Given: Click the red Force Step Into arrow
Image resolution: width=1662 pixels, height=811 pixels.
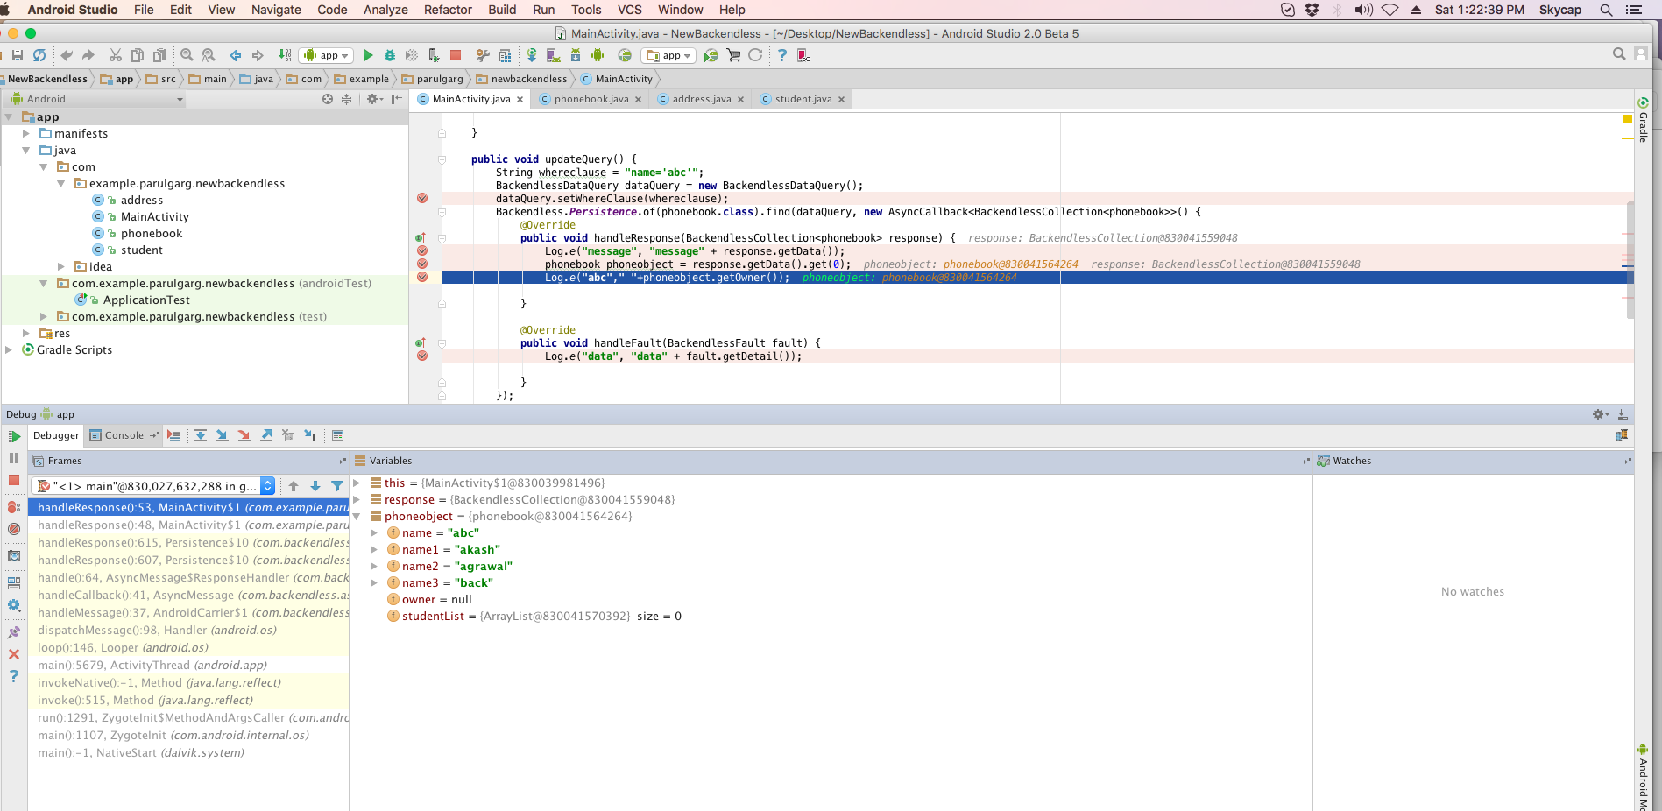Looking at the screenshot, I should 244,435.
